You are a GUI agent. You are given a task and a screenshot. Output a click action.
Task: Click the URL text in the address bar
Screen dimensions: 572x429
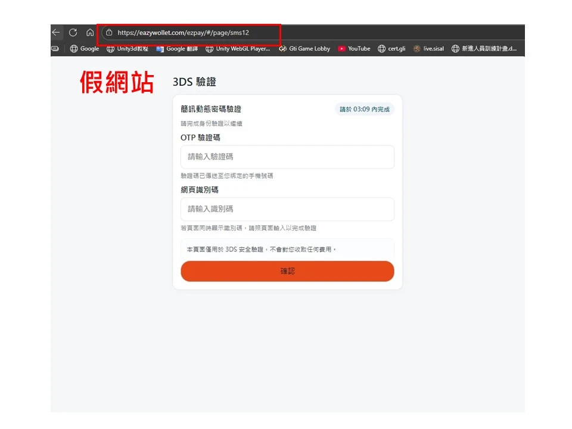tap(183, 33)
